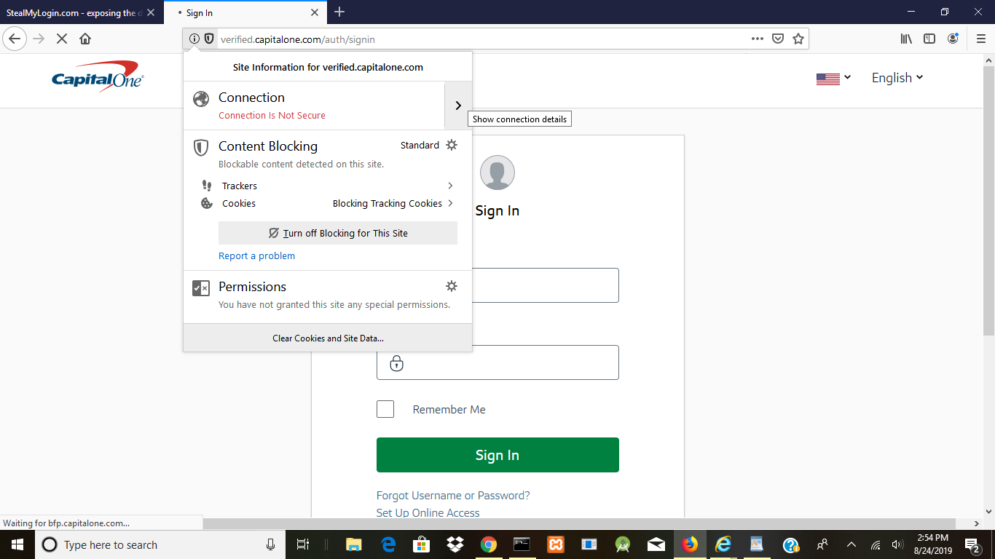Viewport: 995px width, 559px height.
Task: Click the Capital One logo
Action: click(x=98, y=76)
